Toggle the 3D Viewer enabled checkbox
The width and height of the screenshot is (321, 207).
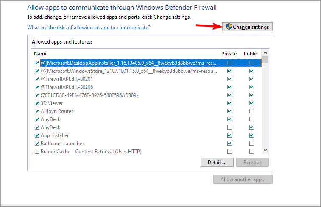37,103
